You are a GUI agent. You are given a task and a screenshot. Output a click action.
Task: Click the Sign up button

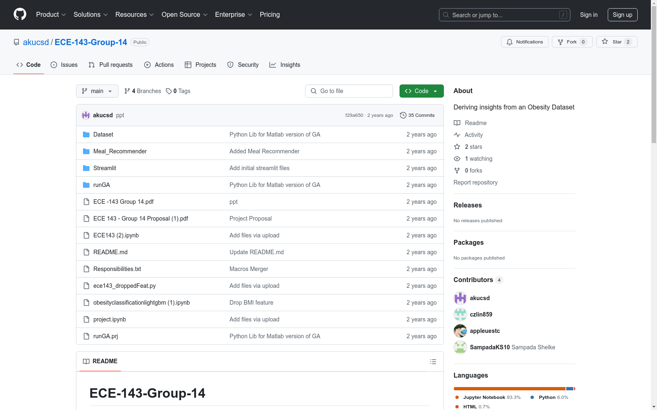[x=623, y=15]
